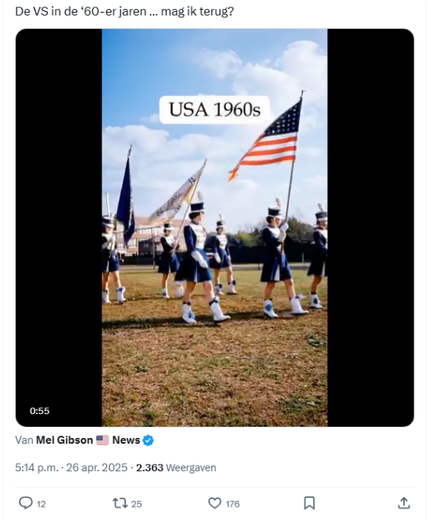Click the blue verified badge
Screen dimensions: 430x521
pyautogui.click(x=148, y=440)
